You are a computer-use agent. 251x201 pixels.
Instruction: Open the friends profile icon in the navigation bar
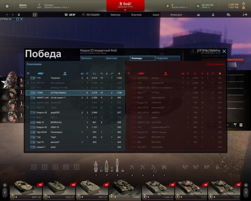pyautogui.click(x=213, y=15)
